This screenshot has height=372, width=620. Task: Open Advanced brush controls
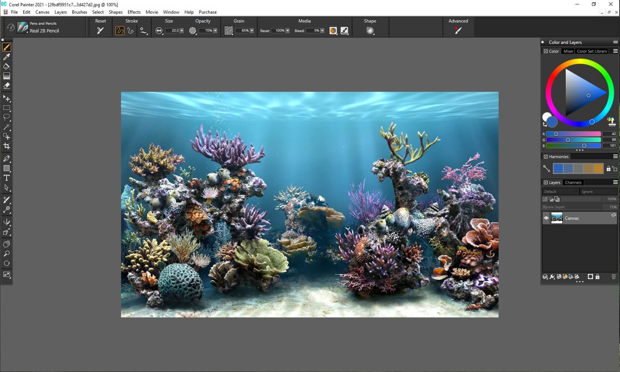[x=458, y=31]
